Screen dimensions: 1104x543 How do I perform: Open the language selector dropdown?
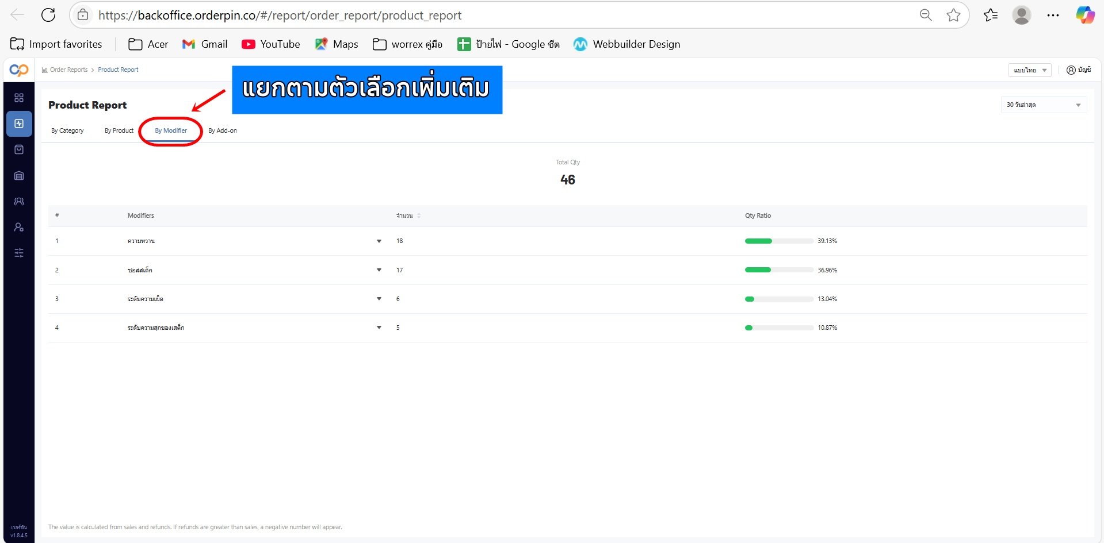click(1030, 70)
